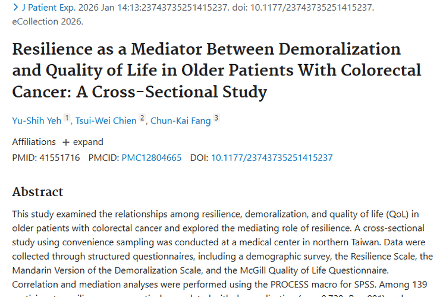Click the article title heading
Screen dimensions: 446x297
click(216, 70)
